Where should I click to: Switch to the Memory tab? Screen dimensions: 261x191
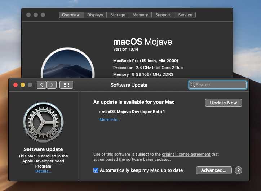coord(140,15)
